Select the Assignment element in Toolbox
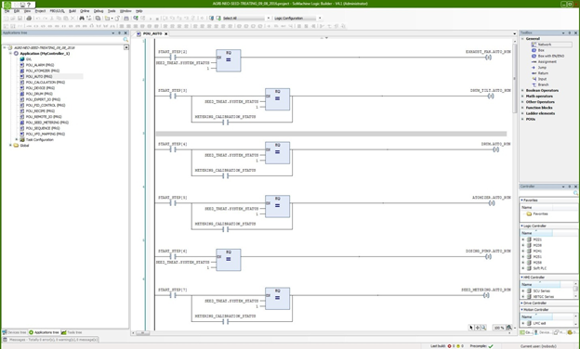The width and height of the screenshot is (580, 349). (x=544, y=61)
